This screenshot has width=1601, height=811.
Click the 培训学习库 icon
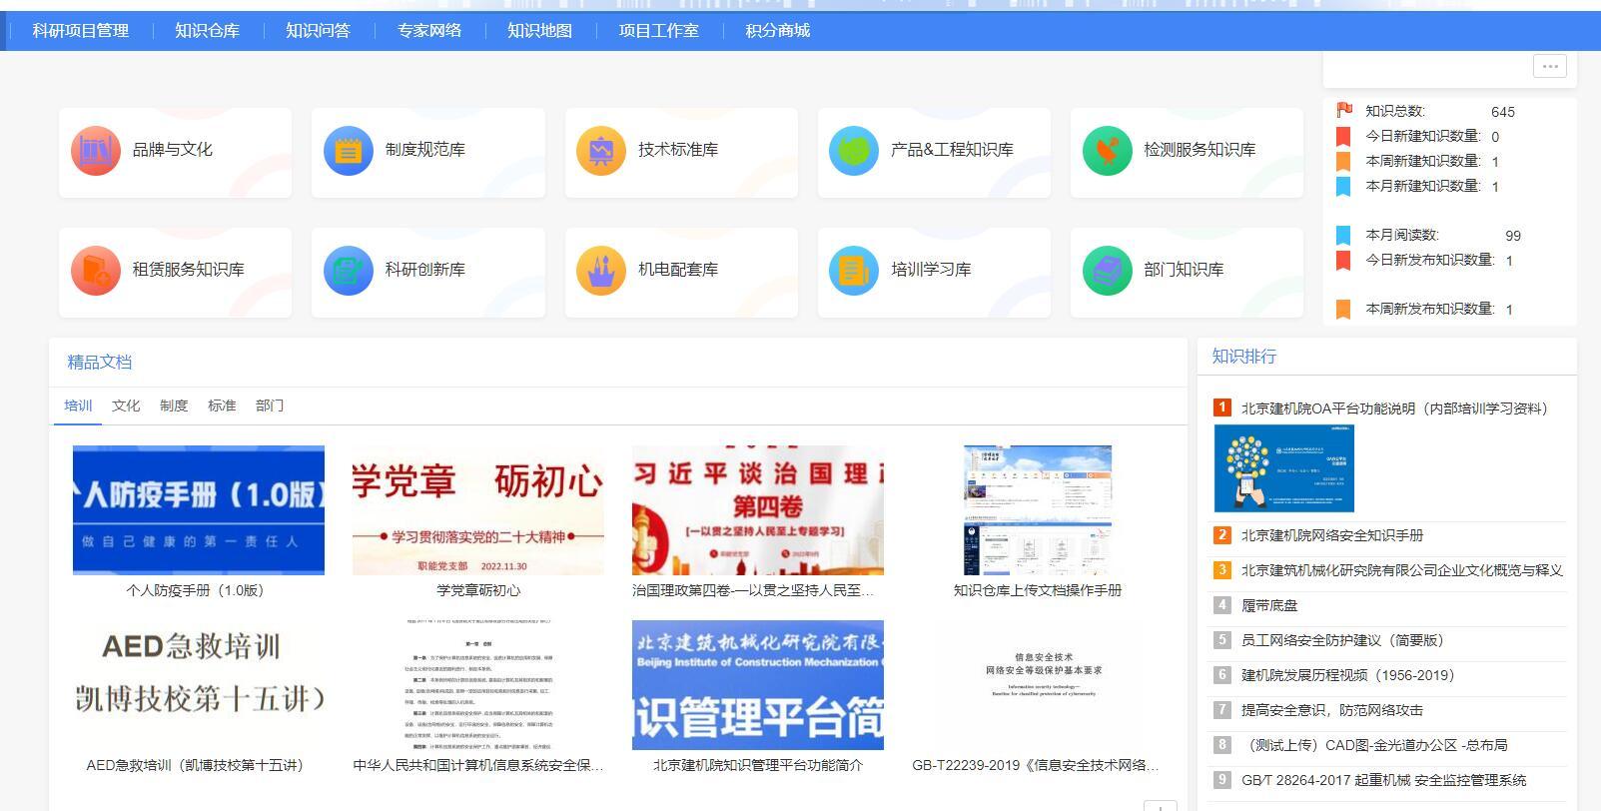[x=854, y=271]
